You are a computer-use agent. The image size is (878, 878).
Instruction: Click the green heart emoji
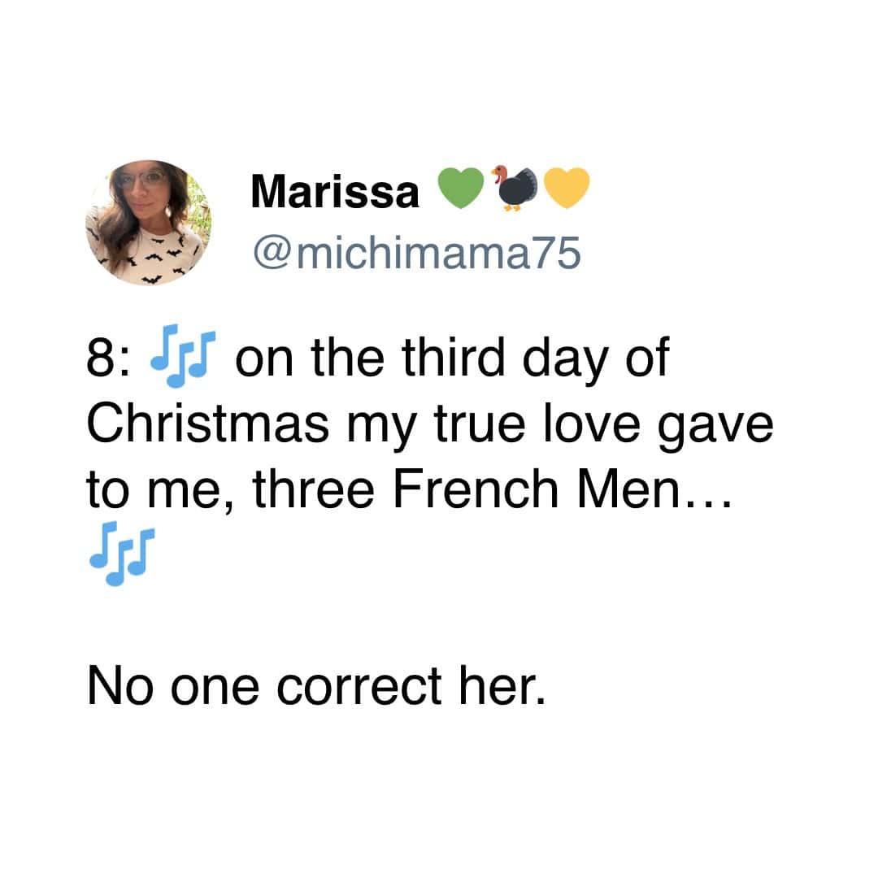click(x=459, y=189)
